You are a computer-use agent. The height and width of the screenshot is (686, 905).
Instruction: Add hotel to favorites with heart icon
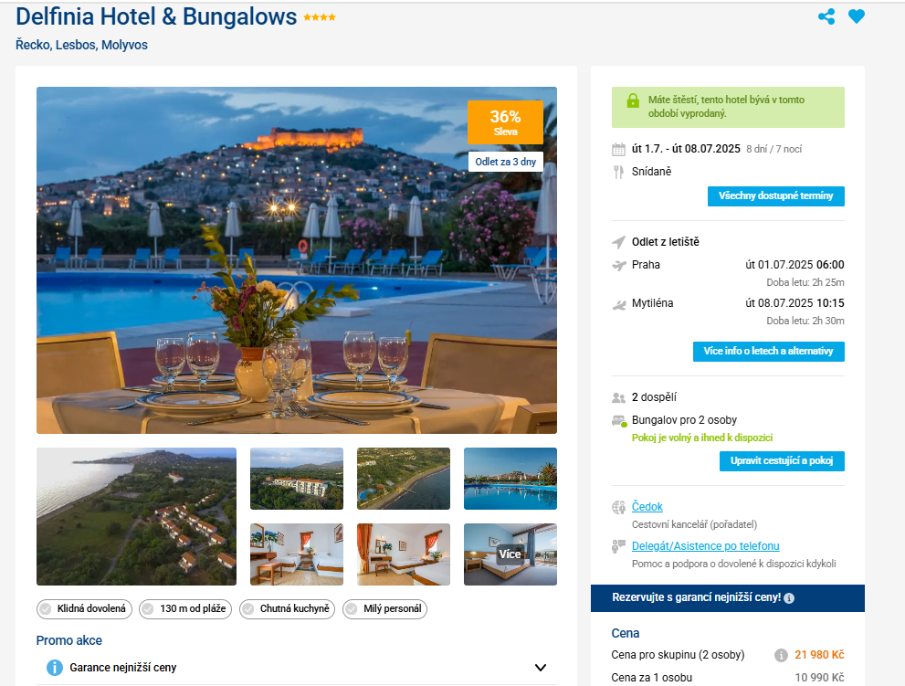point(857,16)
